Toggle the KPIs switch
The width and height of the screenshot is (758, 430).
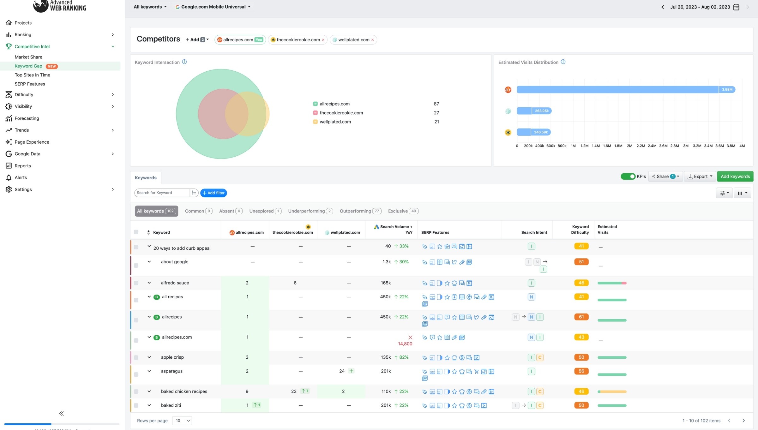(628, 176)
